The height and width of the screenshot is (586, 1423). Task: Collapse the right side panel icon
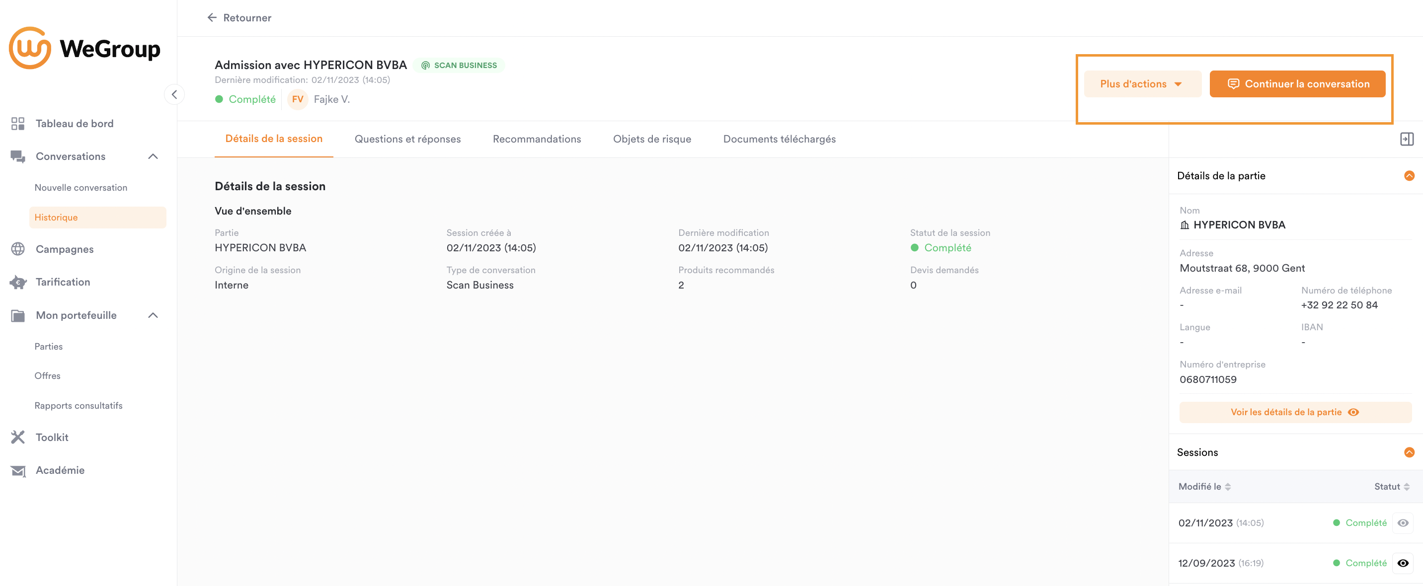tap(1407, 139)
